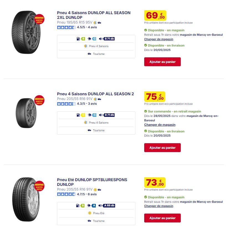Viewport: 235px width, 236px height.
Task: Add DUNLOP ALL SEASON 2XL to cart
Action: [x=162, y=62]
